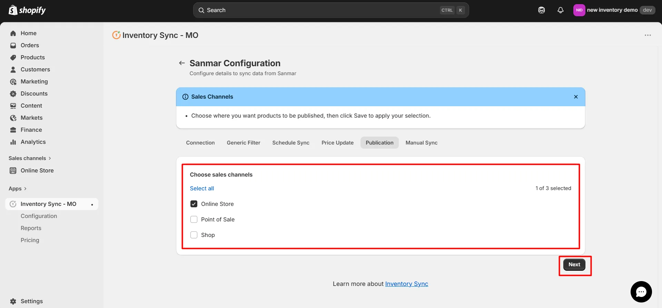Click the Orders inbox icon

[x=13, y=46]
